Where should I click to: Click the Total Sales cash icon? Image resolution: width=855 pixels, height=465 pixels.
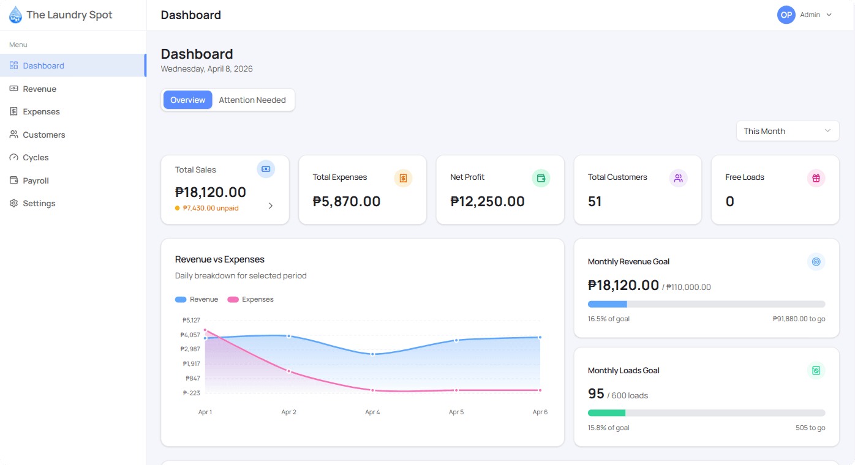pos(266,169)
